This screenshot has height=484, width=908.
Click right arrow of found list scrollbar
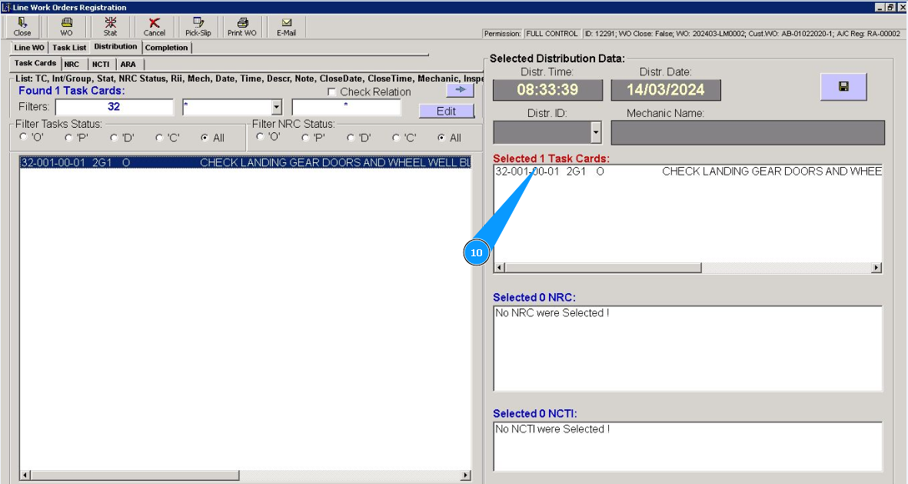click(466, 476)
